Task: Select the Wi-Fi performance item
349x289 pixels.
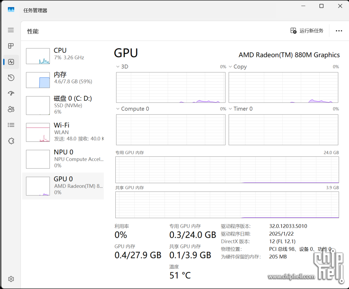Action: 63,132
